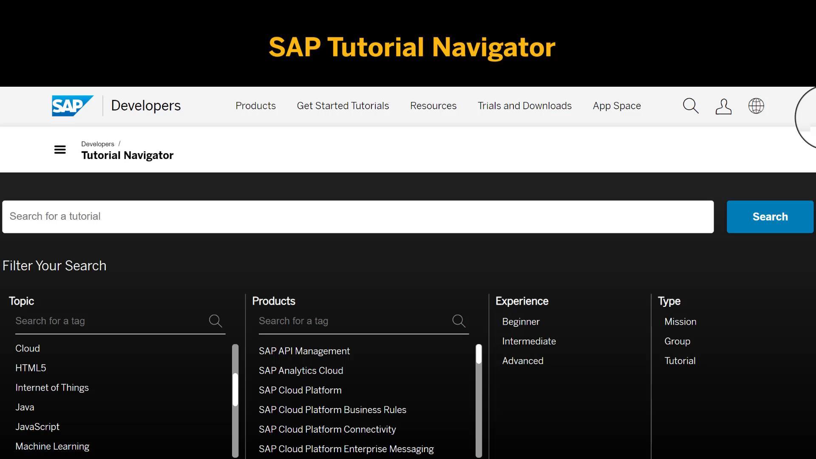Click the SAP logo
Viewport: 816px width, 459px height.
click(73, 106)
